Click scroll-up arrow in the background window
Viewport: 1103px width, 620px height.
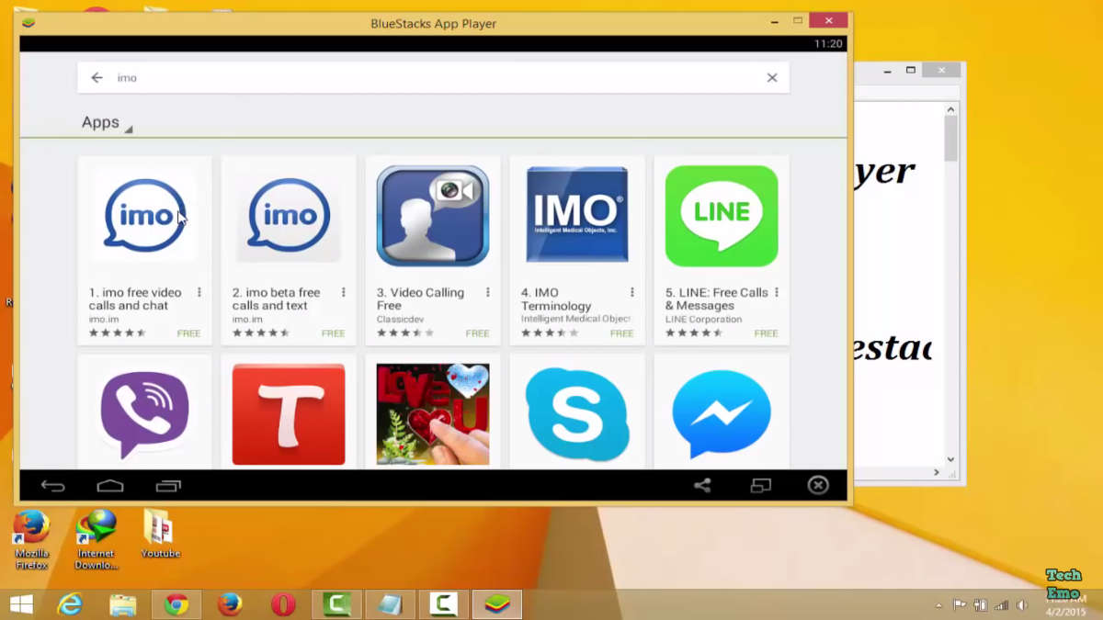click(x=950, y=109)
